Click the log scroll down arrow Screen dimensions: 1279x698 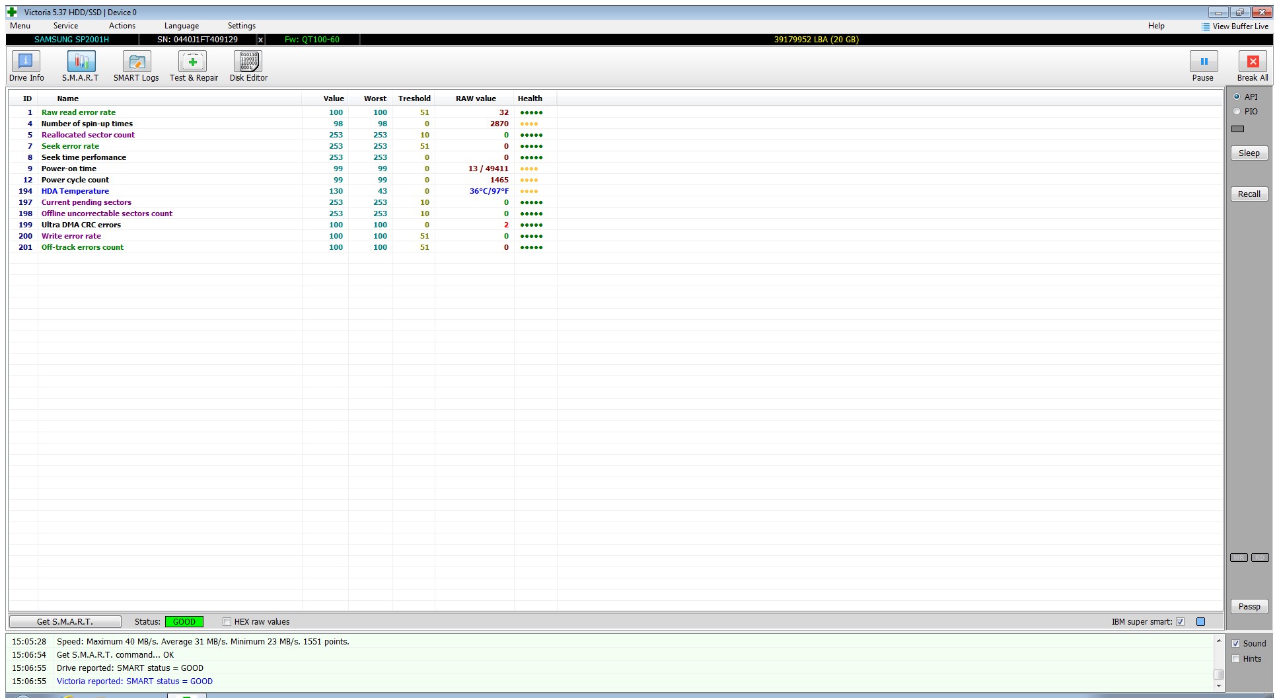coord(1218,685)
